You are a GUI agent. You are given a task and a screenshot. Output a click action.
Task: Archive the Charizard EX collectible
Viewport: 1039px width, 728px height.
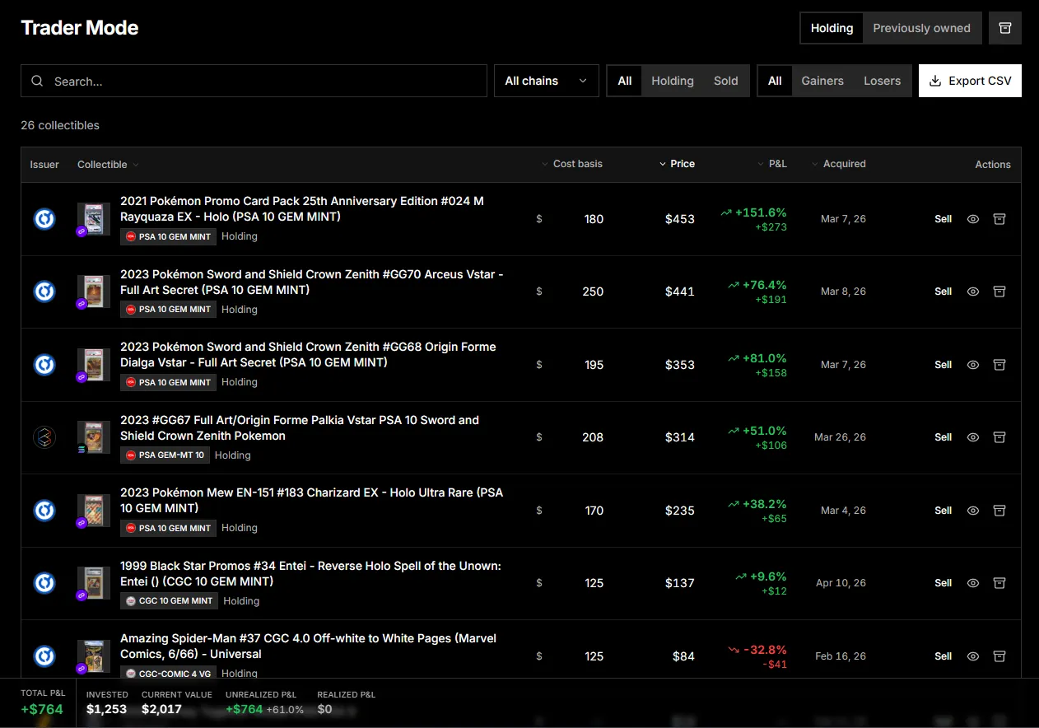pyautogui.click(x=999, y=511)
